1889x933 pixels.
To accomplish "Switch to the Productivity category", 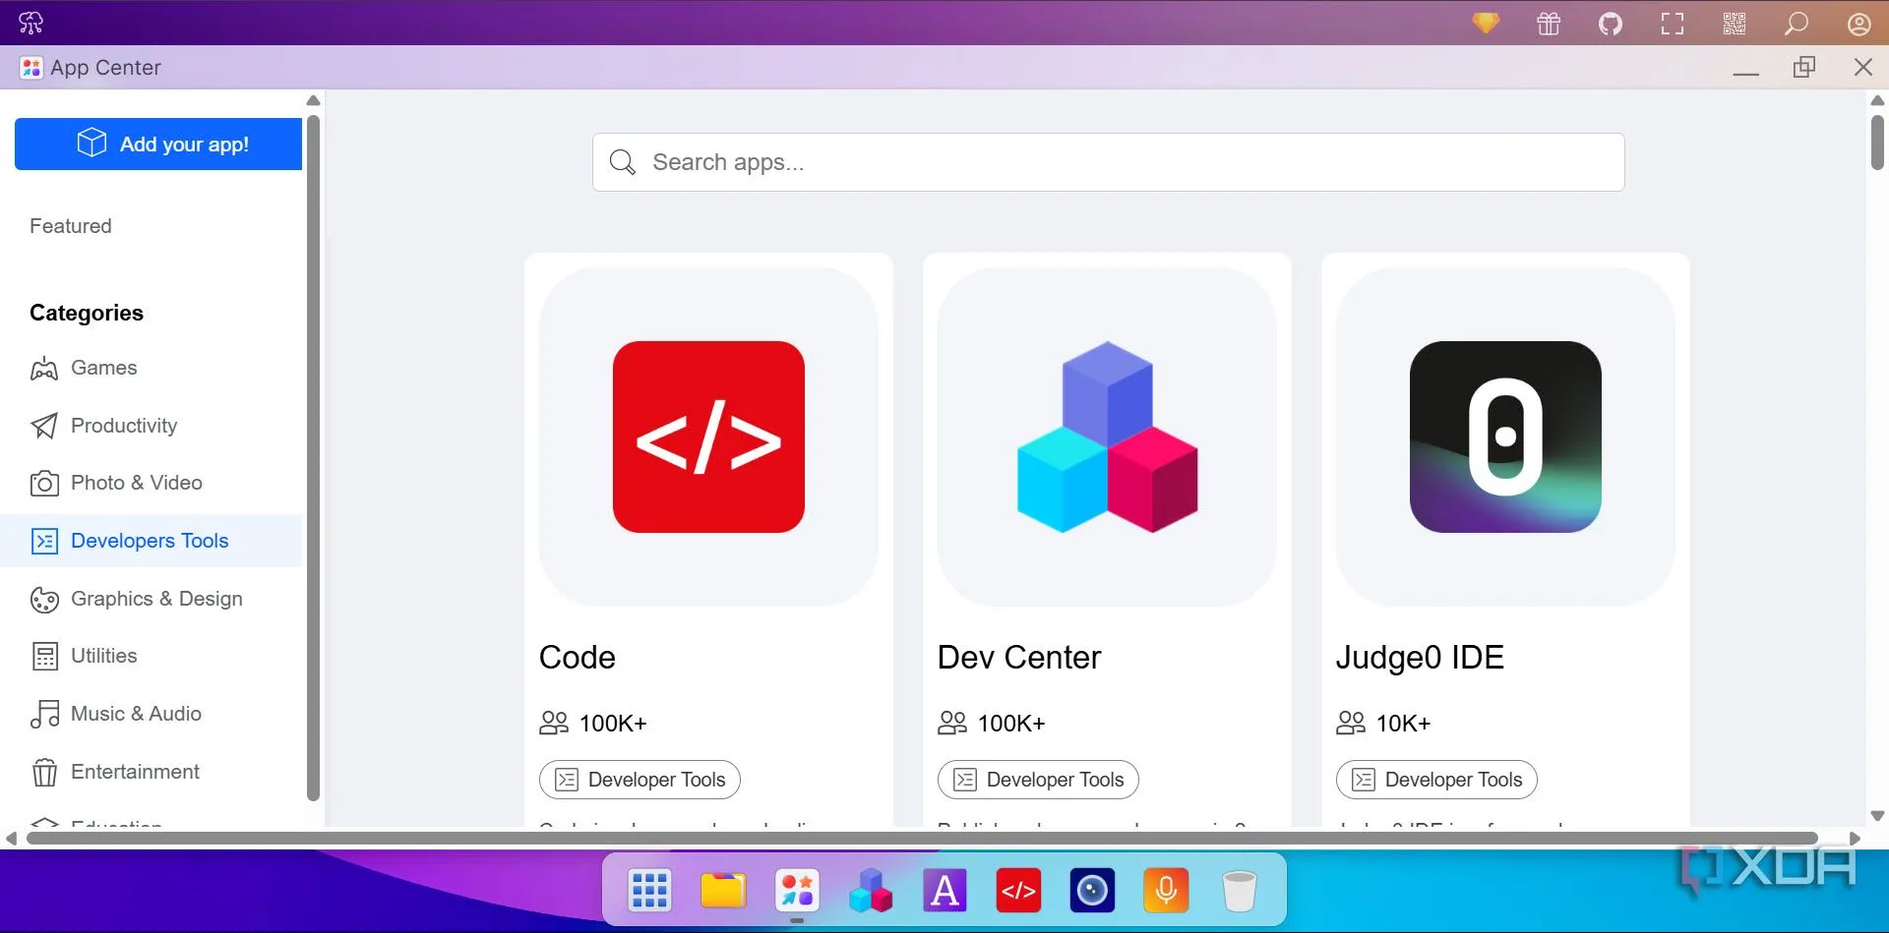I will 124,426.
